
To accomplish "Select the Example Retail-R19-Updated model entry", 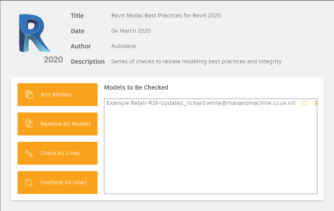I will click(x=201, y=103).
